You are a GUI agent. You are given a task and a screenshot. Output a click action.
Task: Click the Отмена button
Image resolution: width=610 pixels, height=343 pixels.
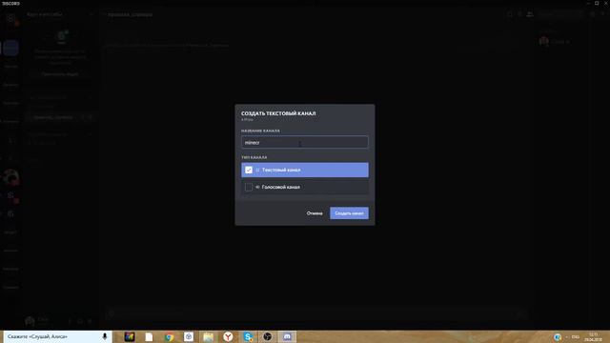315,213
